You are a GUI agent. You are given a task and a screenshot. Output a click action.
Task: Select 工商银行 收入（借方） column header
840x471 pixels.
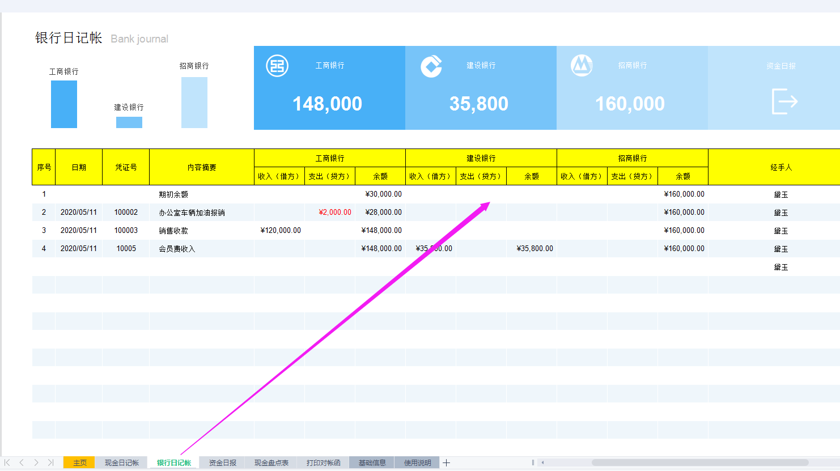(279, 176)
